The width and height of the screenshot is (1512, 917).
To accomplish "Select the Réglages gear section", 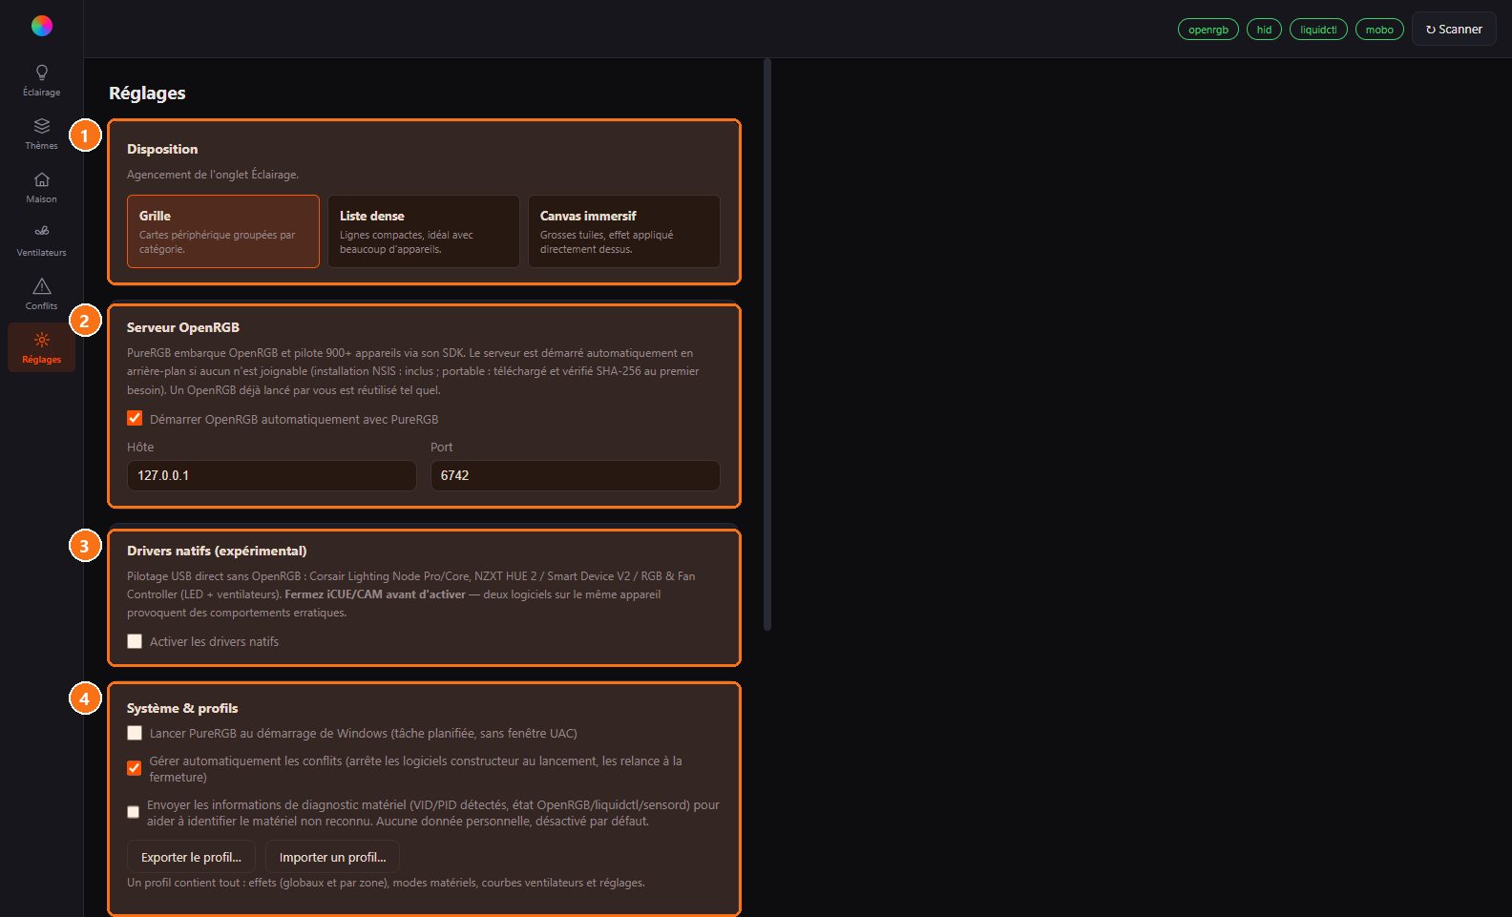I will (42, 347).
